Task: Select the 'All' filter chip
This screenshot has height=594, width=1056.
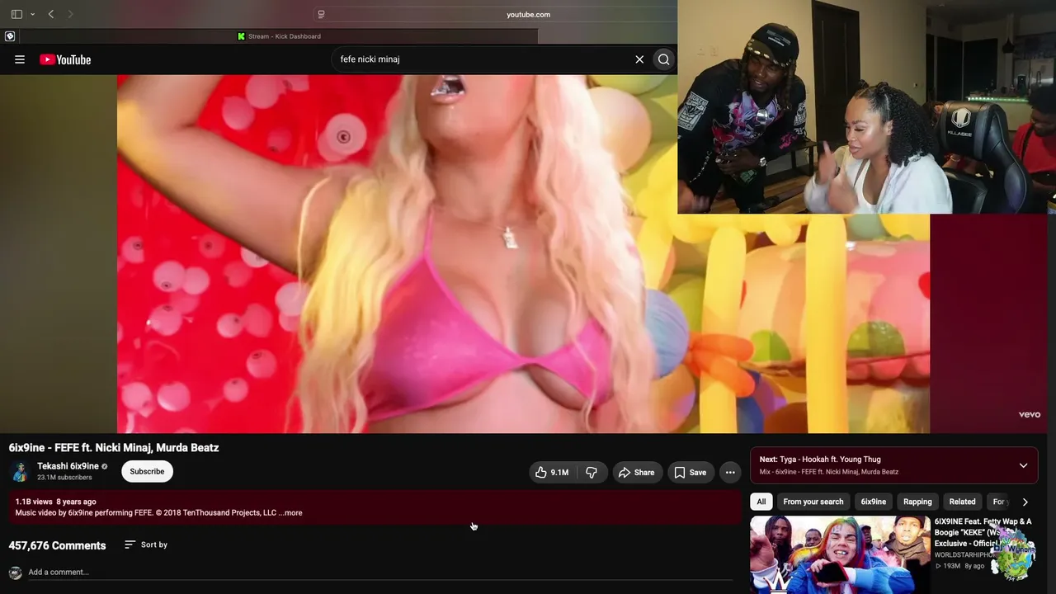Action: 761,502
